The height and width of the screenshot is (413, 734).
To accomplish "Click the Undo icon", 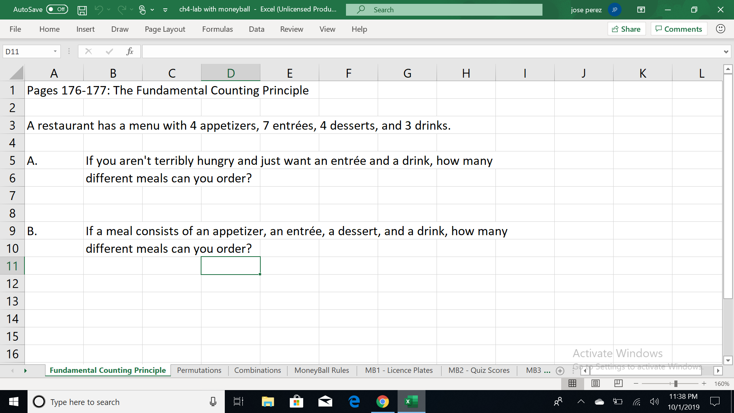I will pyautogui.click(x=99, y=10).
